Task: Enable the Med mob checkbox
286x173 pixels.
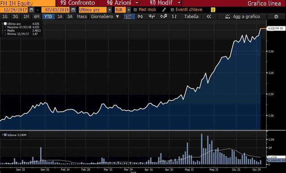Action: coord(135,10)
